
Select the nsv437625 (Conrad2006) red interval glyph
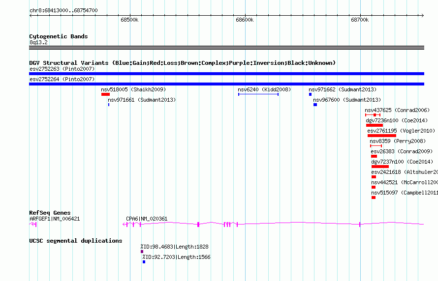click(x=373, y=115)
